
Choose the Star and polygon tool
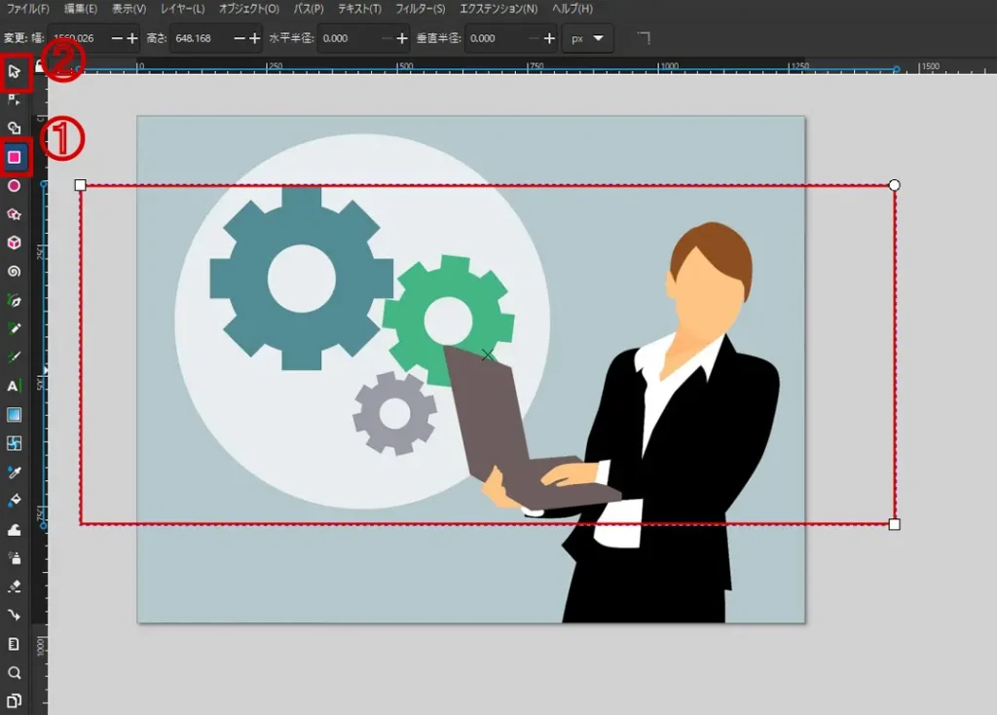[x=15, y=214]
